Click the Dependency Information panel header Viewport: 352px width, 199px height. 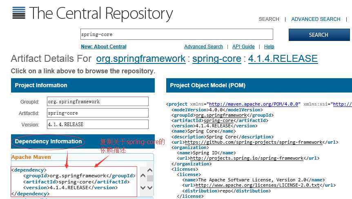[83, 141]
